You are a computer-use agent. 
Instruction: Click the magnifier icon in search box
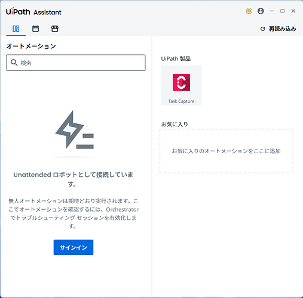coord(14,63)
